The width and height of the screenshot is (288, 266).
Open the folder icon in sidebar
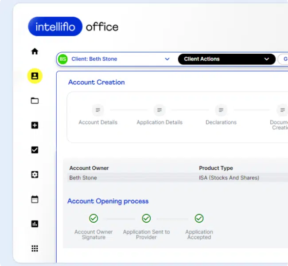tap(35, 101)
